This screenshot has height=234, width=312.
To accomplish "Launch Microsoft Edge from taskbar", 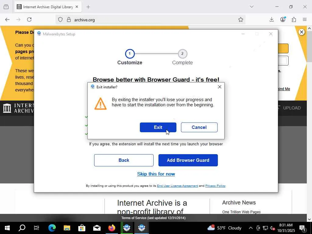I will click(x=52, y=228).
